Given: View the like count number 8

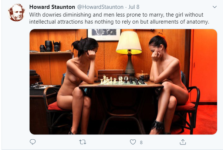Looking at the screenshot, I should point(141,142).
